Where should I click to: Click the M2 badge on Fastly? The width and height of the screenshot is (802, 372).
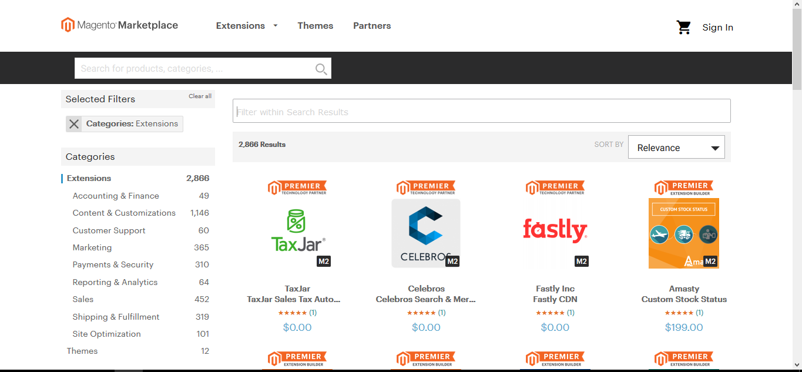582,261
